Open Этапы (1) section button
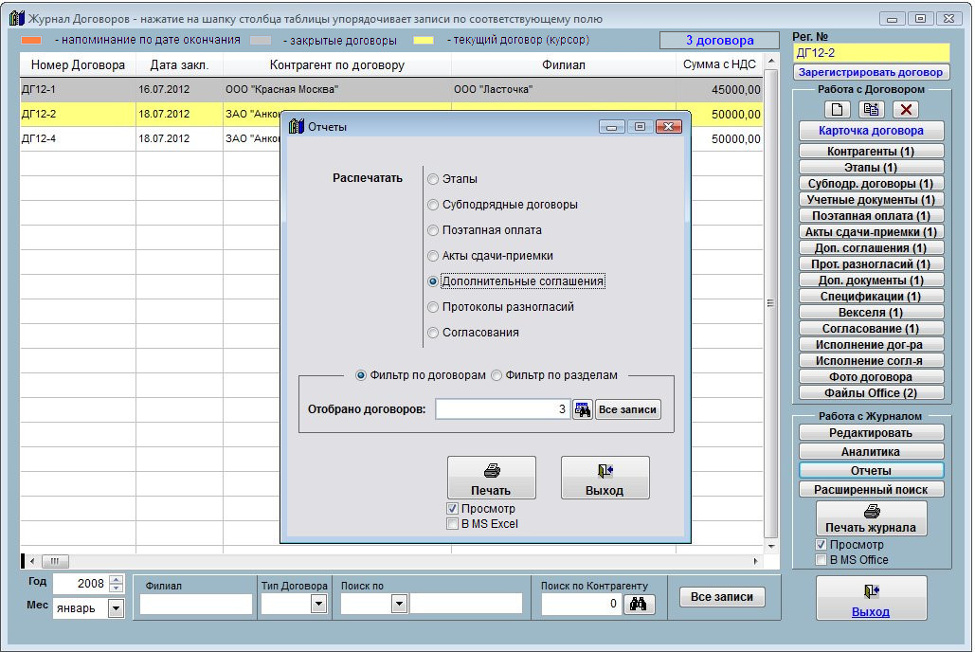This screenshot has height=652, width=975. 871,168
